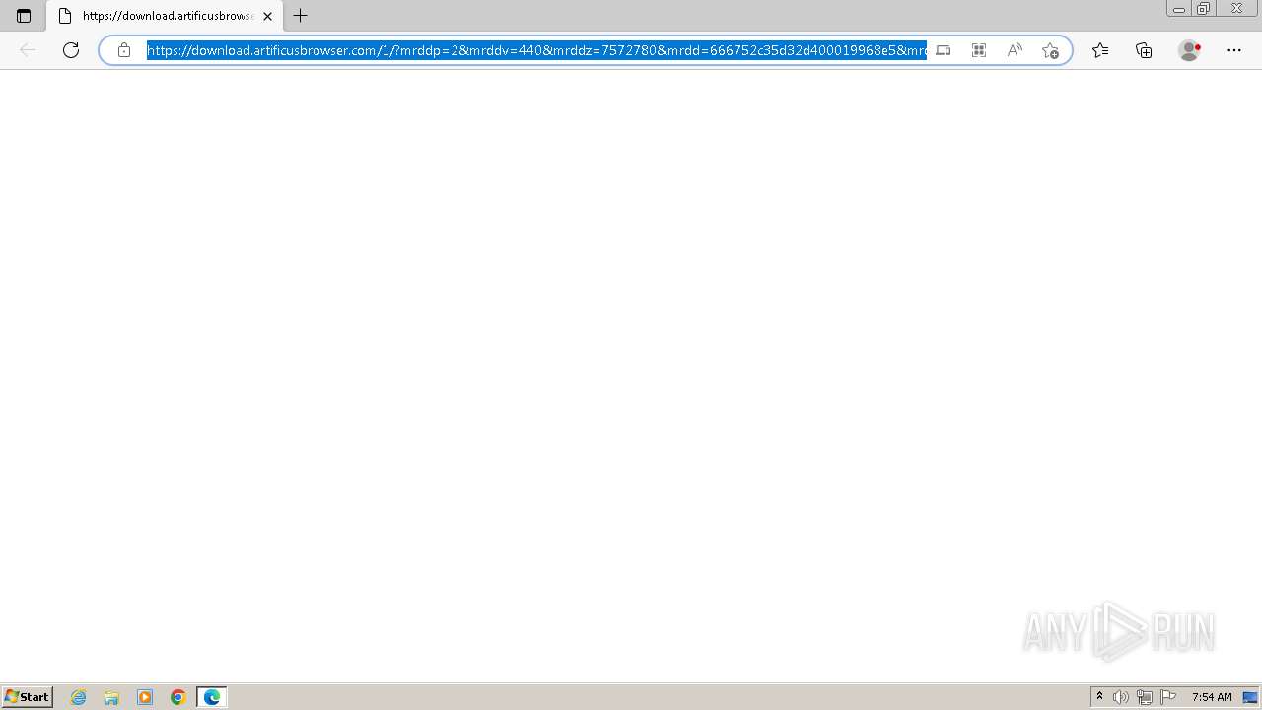The width and height of the screenshot is (1262, 710).
Task: Select Microsoft Edge taskbar button
Action: click(x=212, y=697)
